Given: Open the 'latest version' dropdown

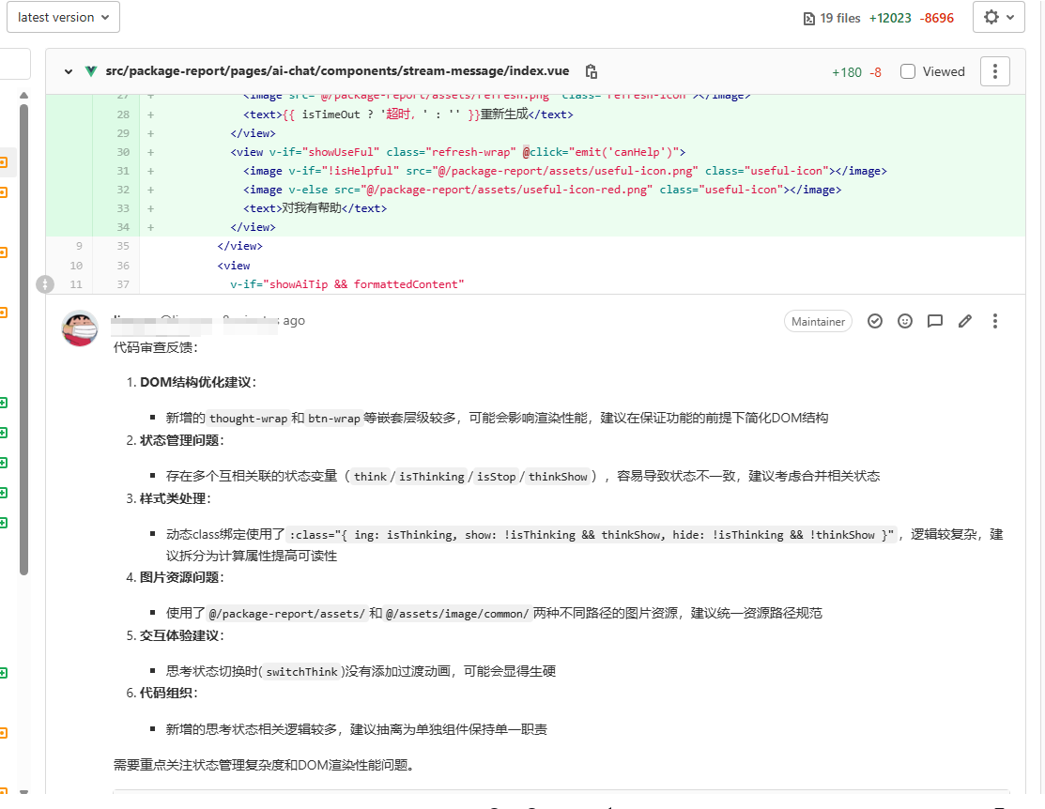Looking at the screenshot, I should pos(63,17).
